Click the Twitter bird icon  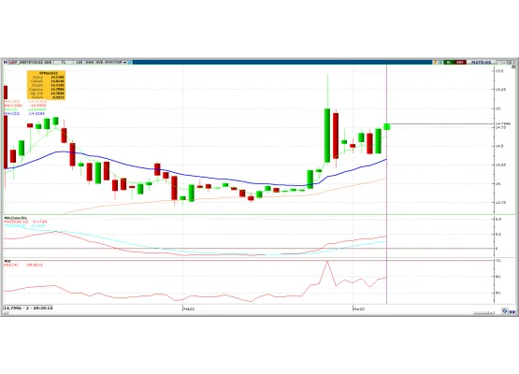[x=130, y=62]
